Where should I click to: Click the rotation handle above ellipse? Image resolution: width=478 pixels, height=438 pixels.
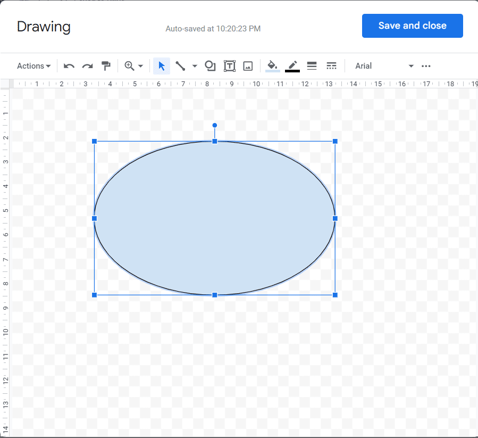tap(215, 125)
